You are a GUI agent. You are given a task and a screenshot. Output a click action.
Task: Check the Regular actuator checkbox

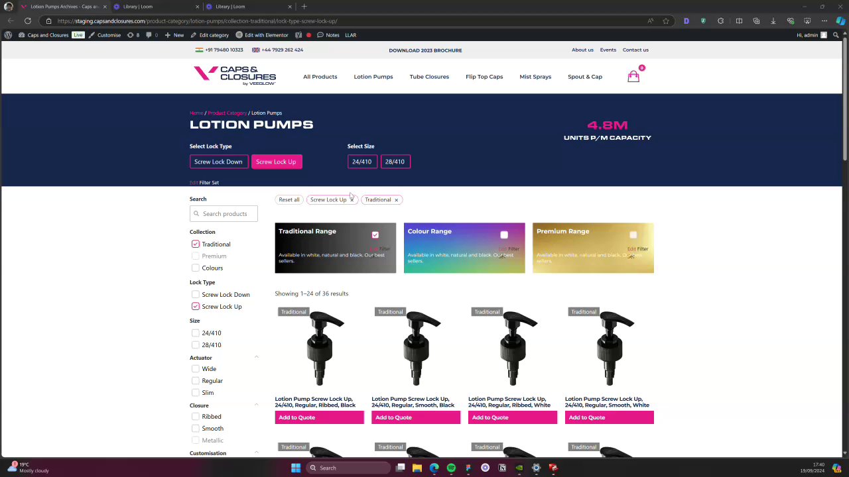(x=195, y=381)
